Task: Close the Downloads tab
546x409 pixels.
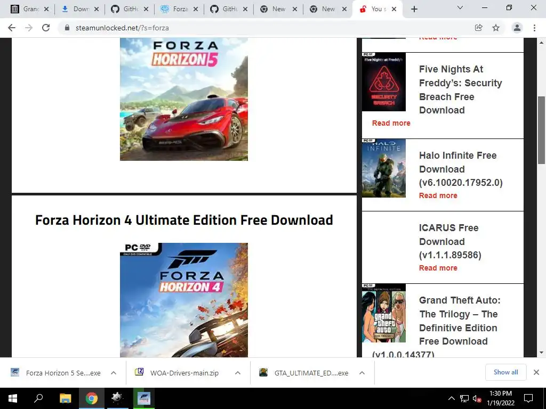Action: (x=97, y=10)
